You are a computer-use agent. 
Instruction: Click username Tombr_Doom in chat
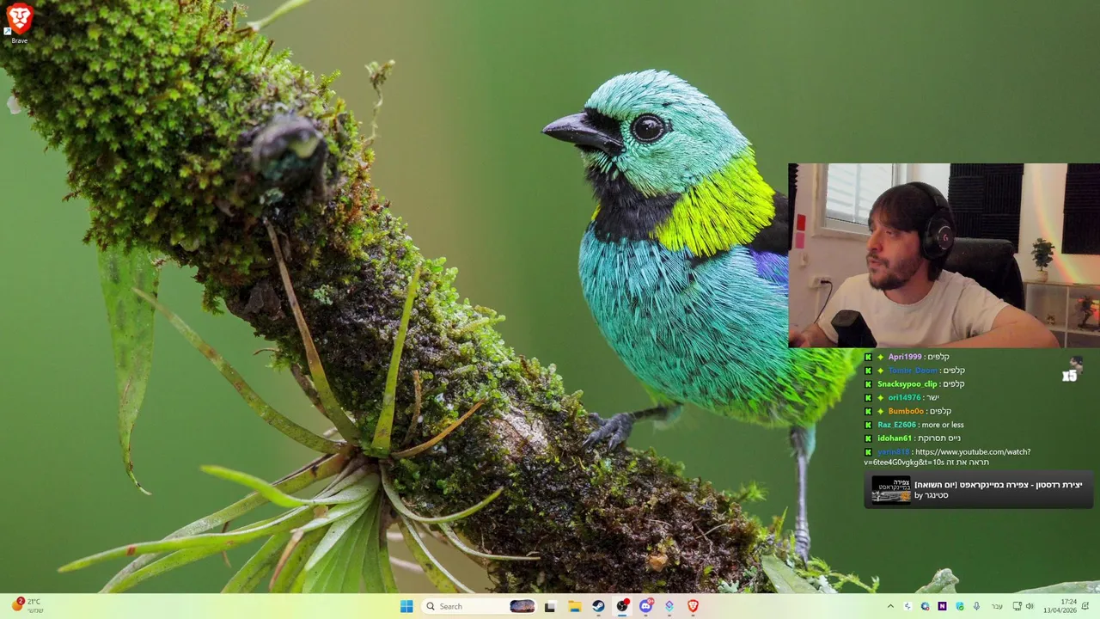[913, 371]
